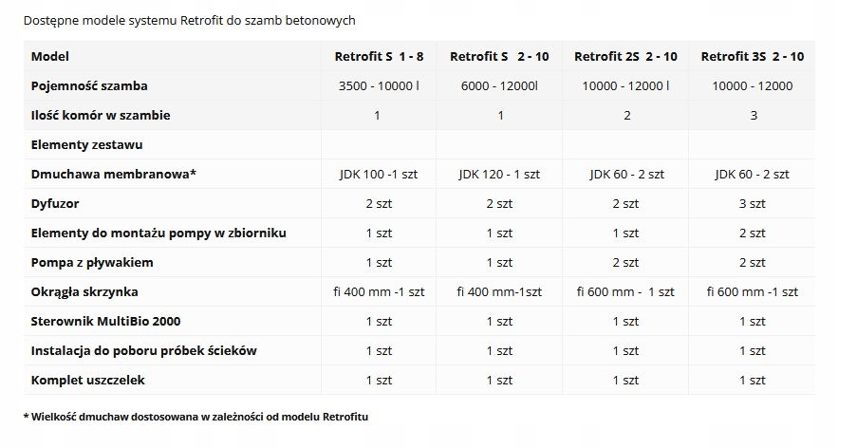Select the "3 szt" cell in Dyfuzor row
857x448 pixels.
(x=752, y=204)
